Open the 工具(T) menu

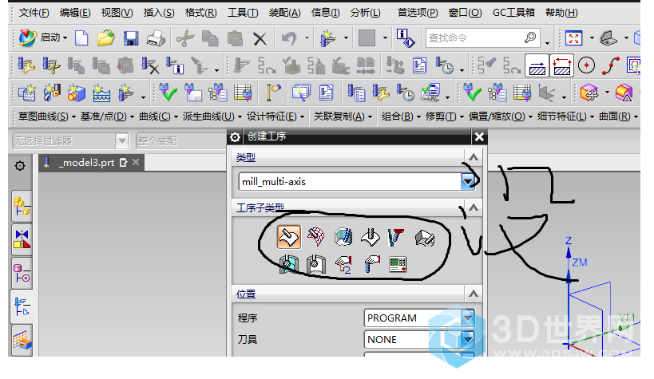[x=243, y=13]
